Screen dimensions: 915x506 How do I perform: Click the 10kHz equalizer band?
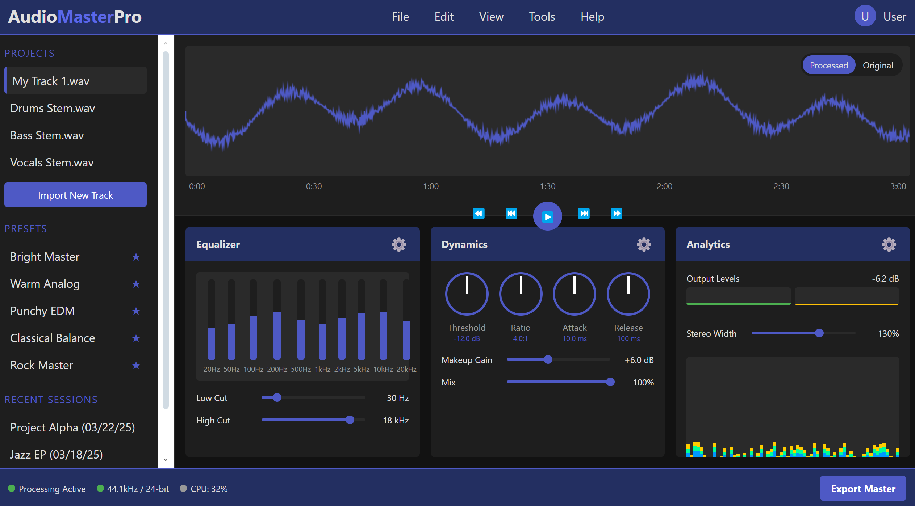(383, 320)
